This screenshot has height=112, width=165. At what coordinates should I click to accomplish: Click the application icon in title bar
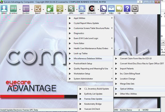coord(2,2)
